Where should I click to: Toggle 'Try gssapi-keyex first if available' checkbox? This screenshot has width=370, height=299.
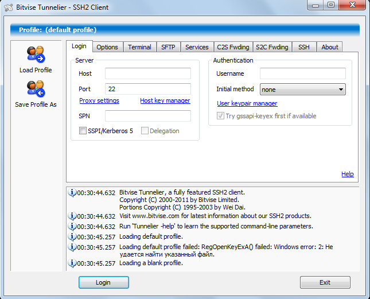[x=220, y=115]
